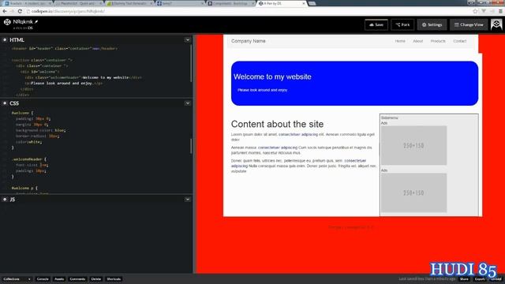
Task: Click the codepen.io address bar
Action: (248, 11)
